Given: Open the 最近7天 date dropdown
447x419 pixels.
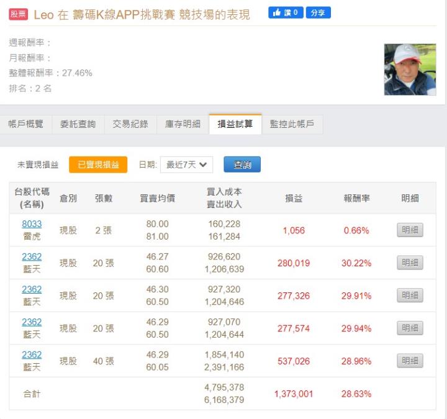Looking at the screenshot, I should pyautogui.click(x=186, y=164).
